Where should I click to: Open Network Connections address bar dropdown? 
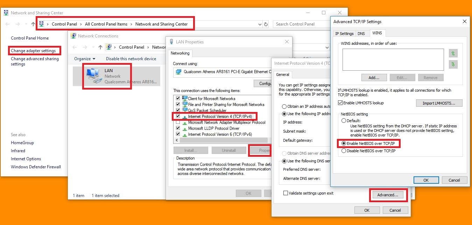[x=327, y=47]
